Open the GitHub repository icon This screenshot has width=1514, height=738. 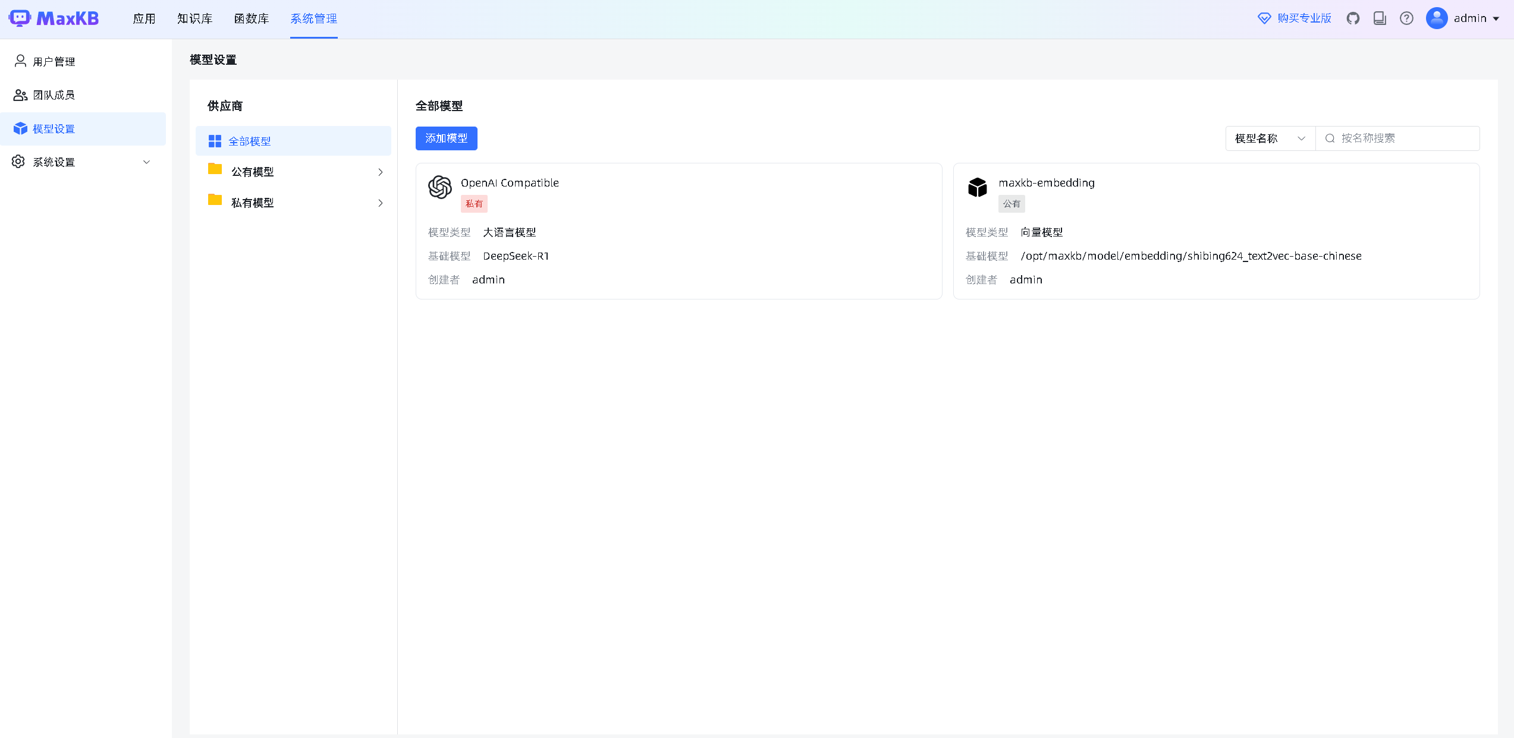pyautogui.click(x=1353, y=18)
